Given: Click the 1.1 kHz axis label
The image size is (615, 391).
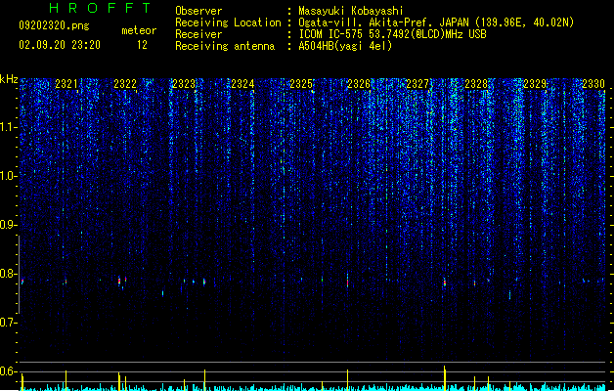Looking at the screenshot, I should [x=8, y=127].
